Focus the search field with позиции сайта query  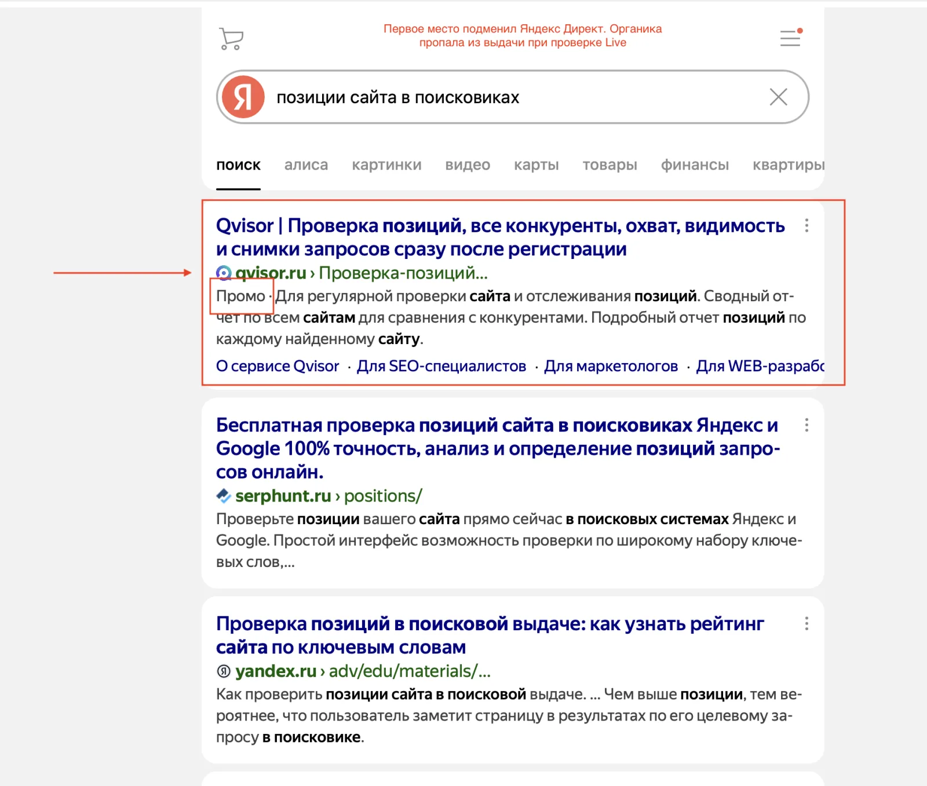513,97
